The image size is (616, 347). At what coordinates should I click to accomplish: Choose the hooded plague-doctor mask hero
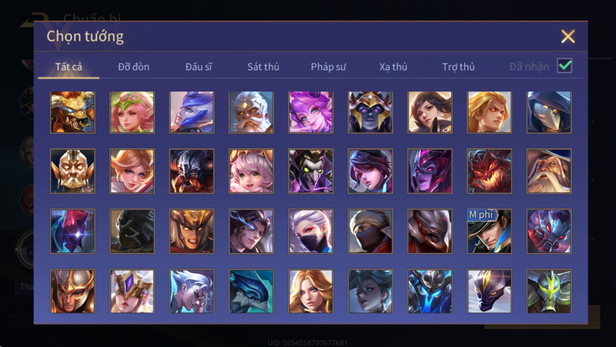[x=549, y=113]
